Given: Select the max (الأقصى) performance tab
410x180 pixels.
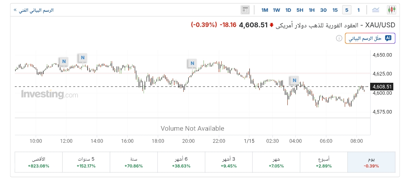Looking at the screenshot, I should [x=38, y=162].
